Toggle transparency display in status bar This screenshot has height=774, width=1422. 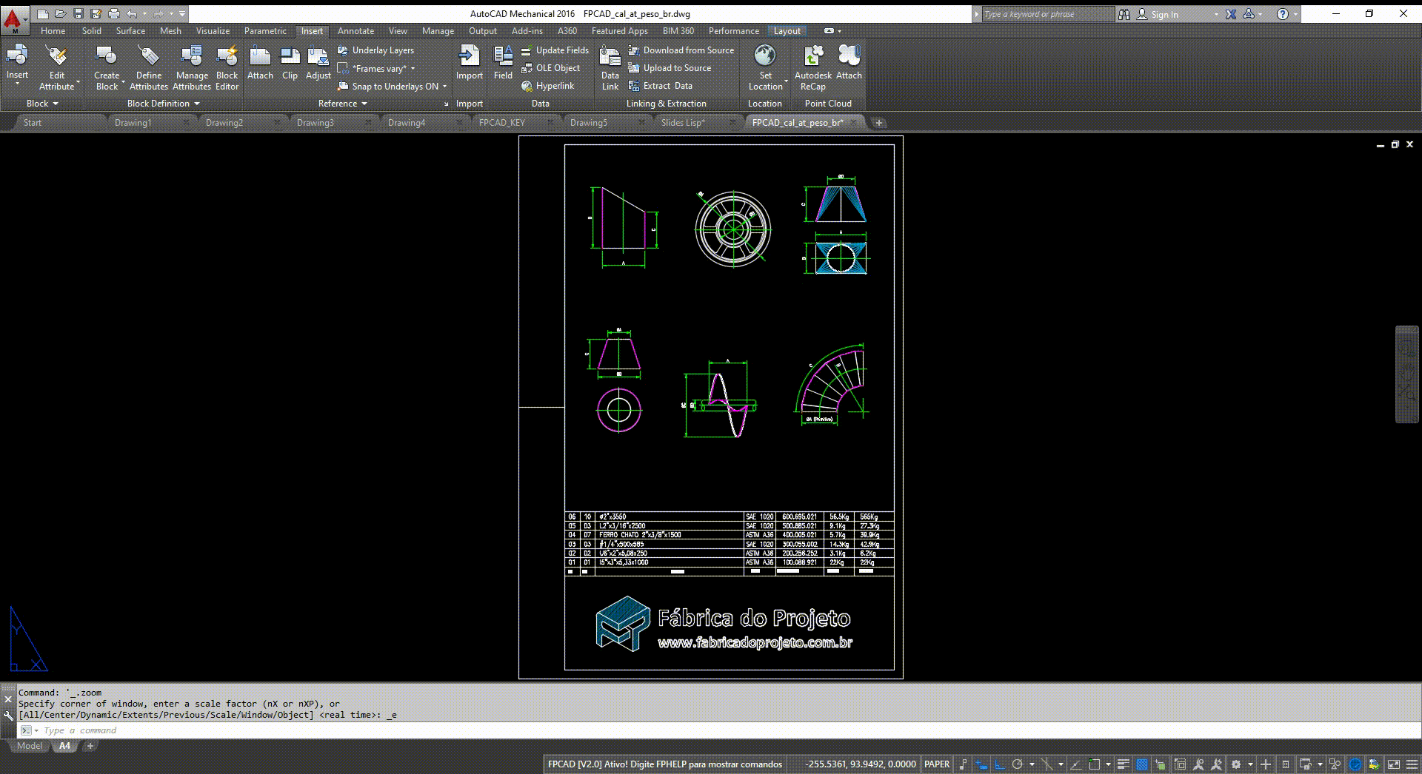coord(1142,764)
